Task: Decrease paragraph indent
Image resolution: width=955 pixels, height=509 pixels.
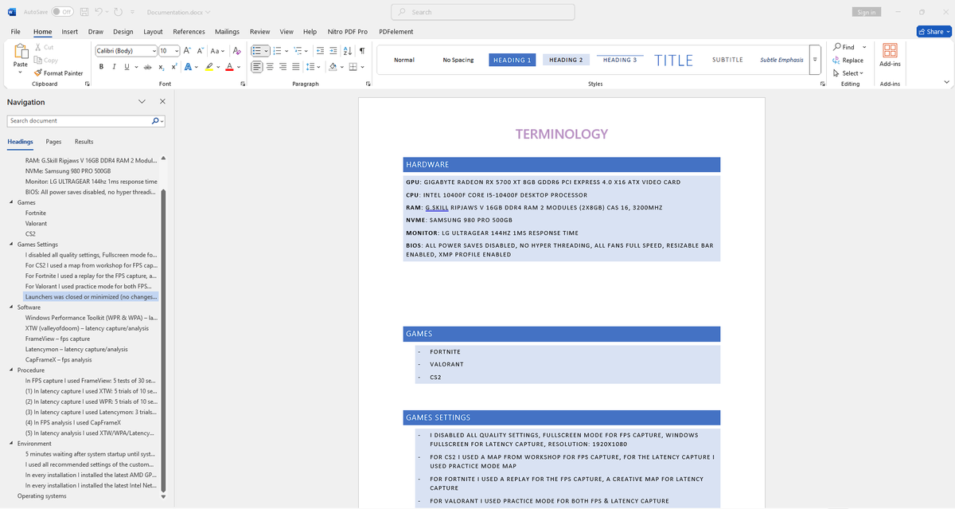Action: pos(320,50)
